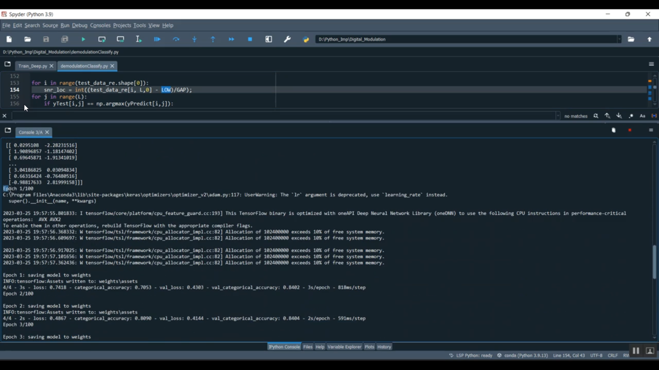Open the editor pane options hamburger menu

651,64
